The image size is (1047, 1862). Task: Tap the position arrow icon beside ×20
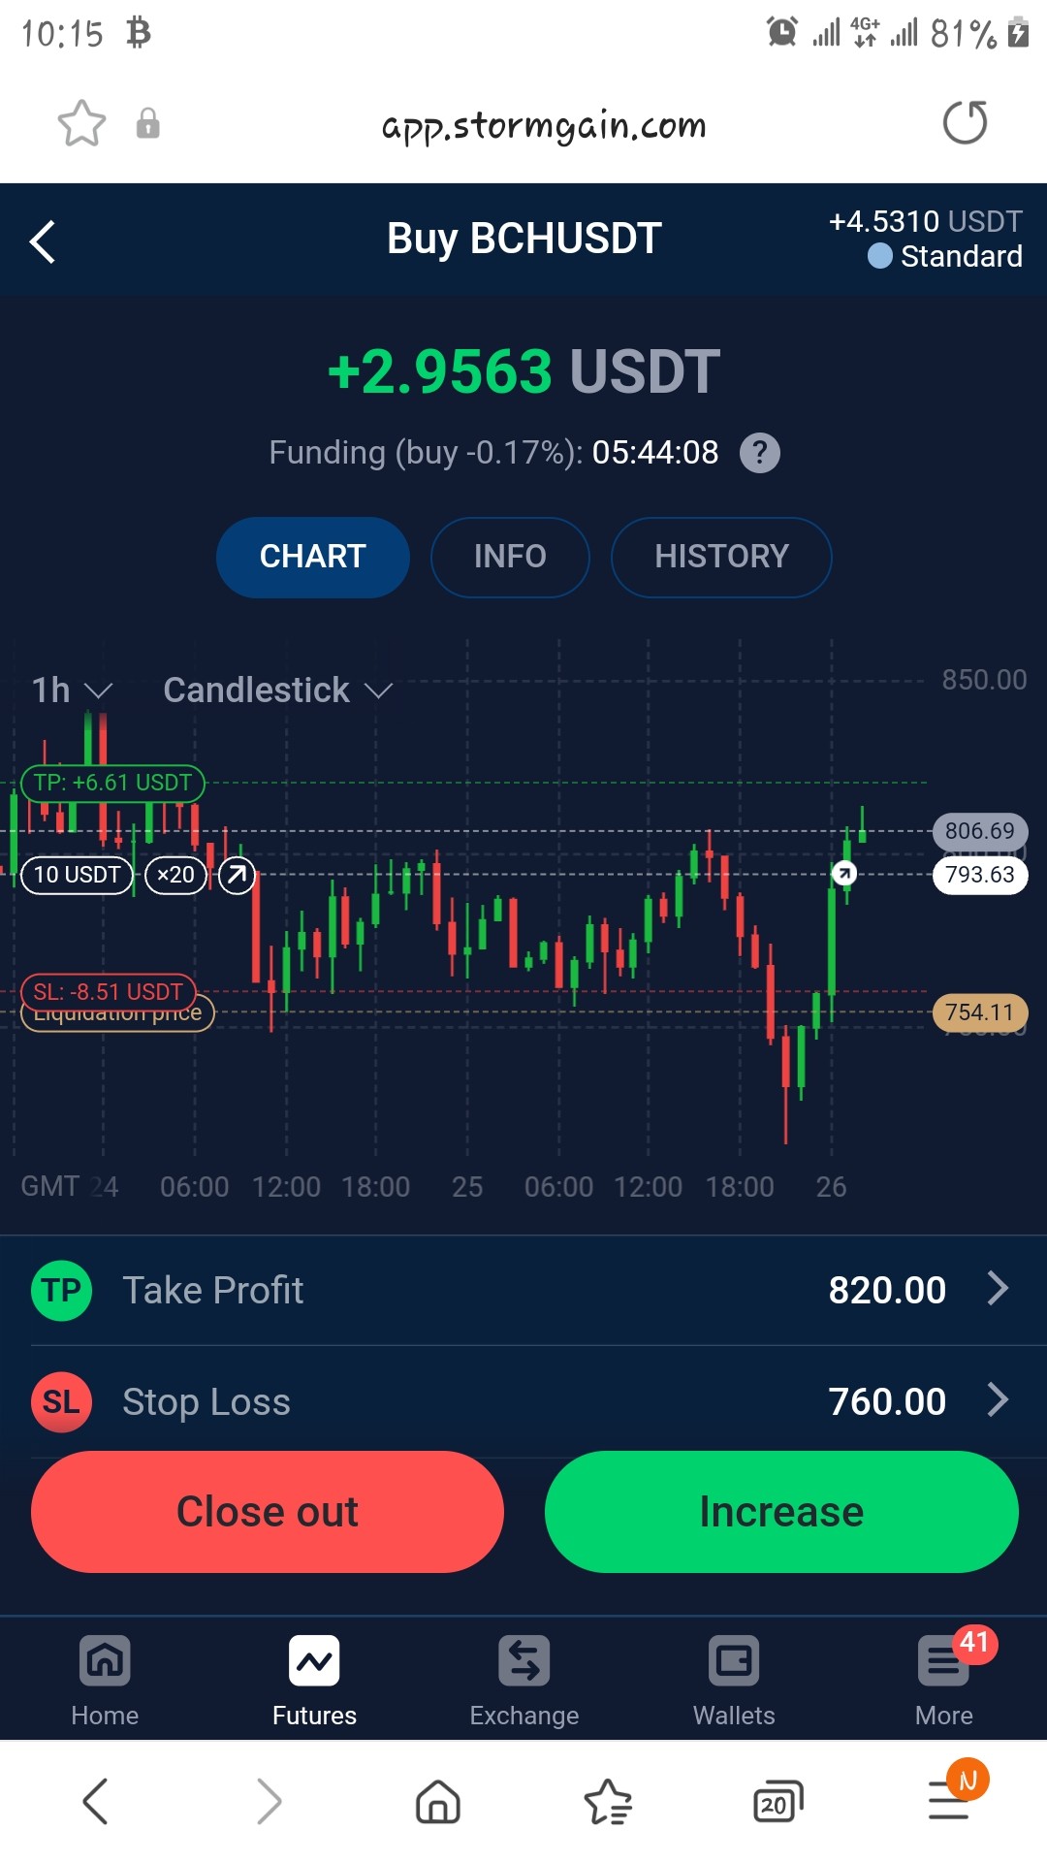pos(237,875)
